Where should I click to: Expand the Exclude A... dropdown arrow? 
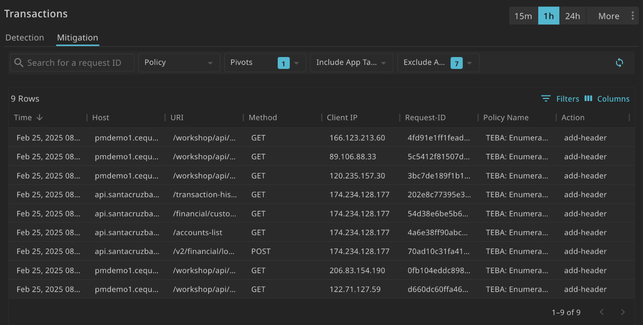[x=469, y=63]
